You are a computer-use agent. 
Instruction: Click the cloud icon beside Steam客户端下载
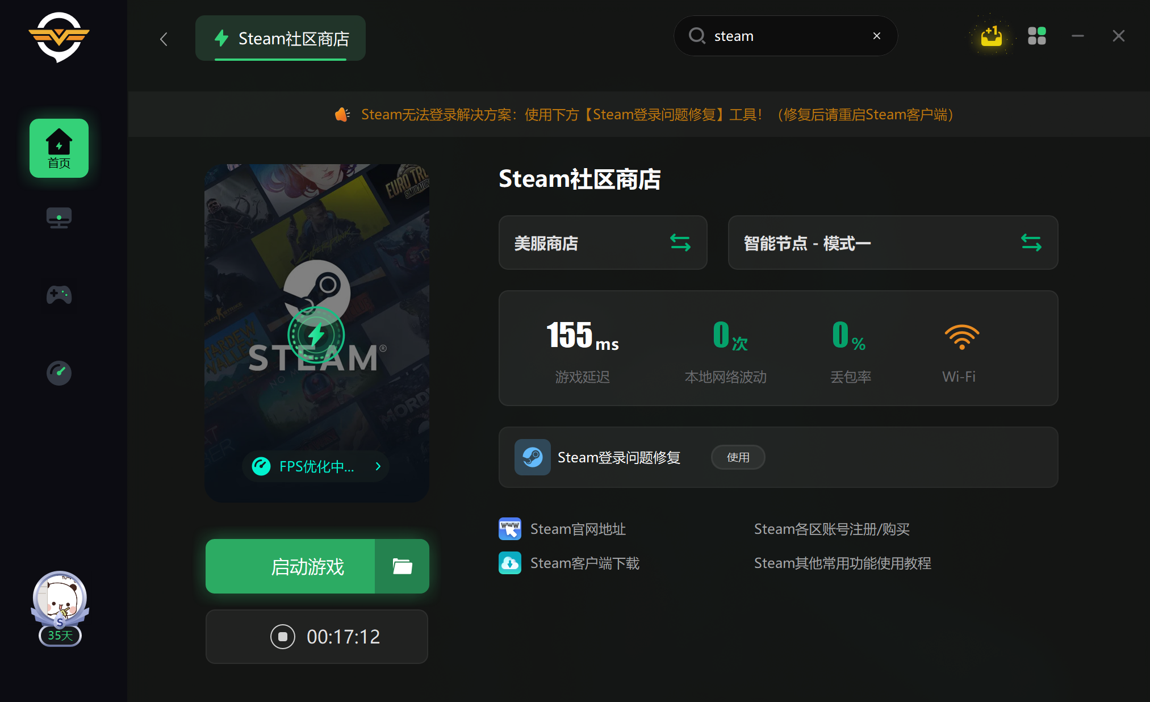click(x=509, y=562)
